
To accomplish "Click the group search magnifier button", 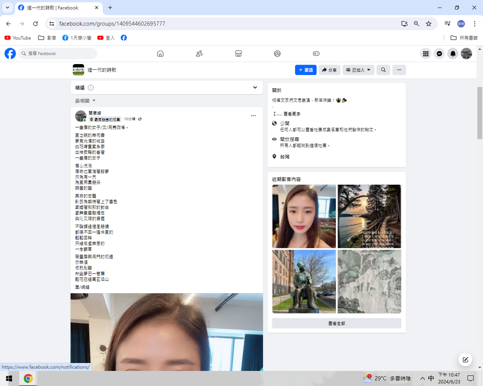I will click(383, 70).
